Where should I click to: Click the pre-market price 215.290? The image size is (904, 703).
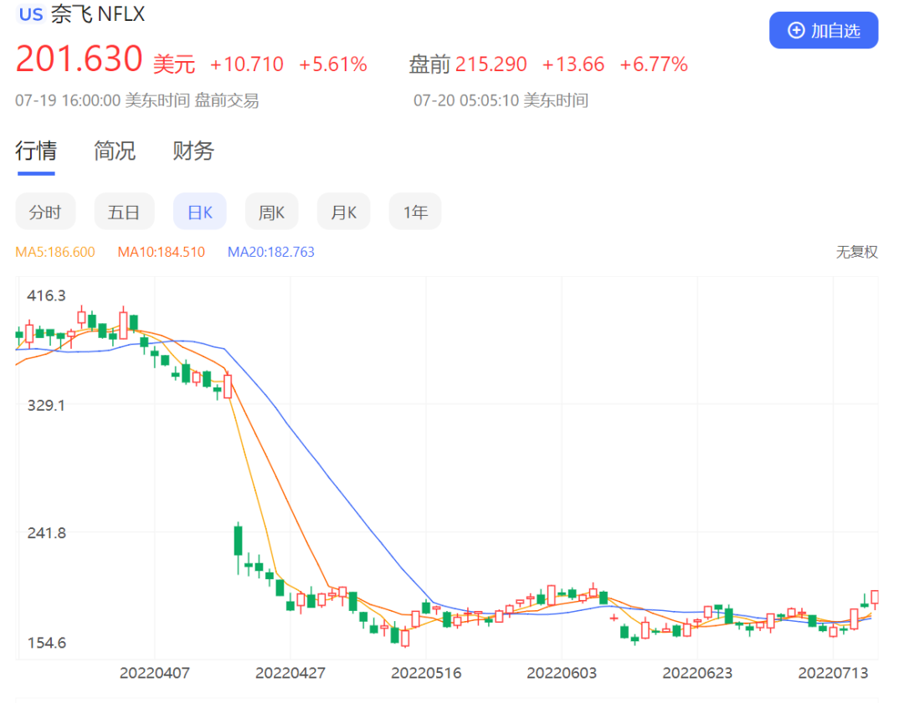(x=491, y=64)
